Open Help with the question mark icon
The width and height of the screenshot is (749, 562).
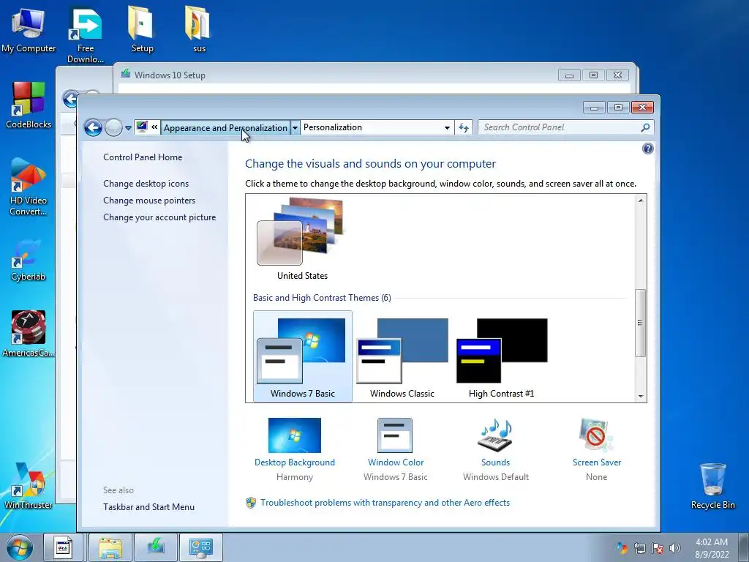tap(648, 149)
